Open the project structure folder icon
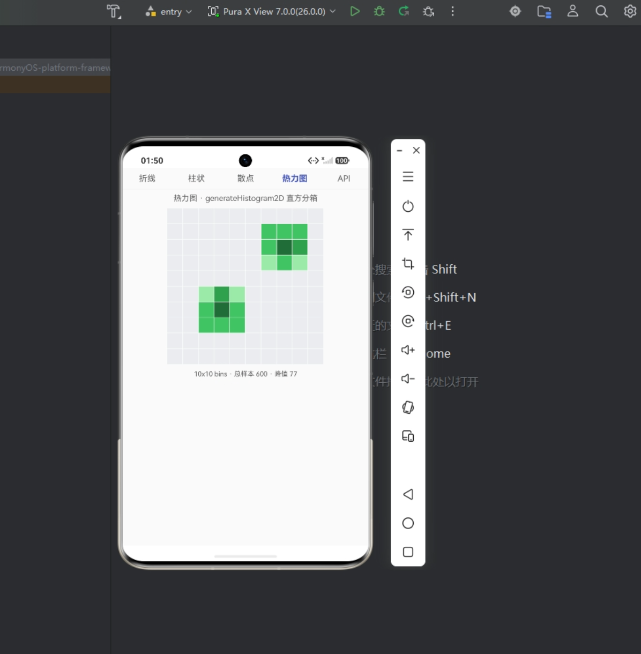The image size is (641, 654). (544, 11)
